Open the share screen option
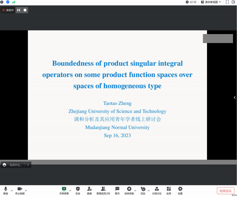This screenshot has width=240, height=197. point(64,189)
